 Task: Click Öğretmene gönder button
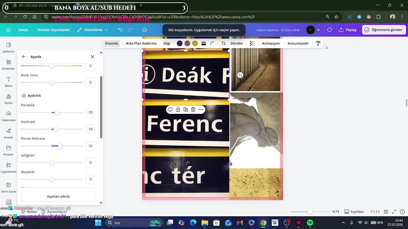click(x=384, y=30)
